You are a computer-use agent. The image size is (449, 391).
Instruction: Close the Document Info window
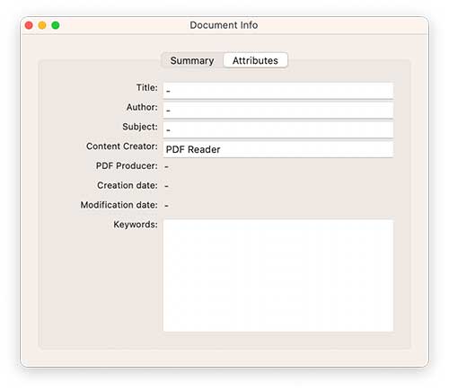coord(29,25)
